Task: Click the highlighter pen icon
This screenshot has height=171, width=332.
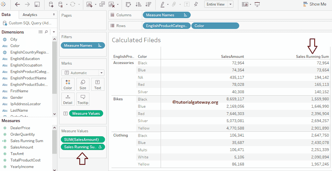Action: 162,4
